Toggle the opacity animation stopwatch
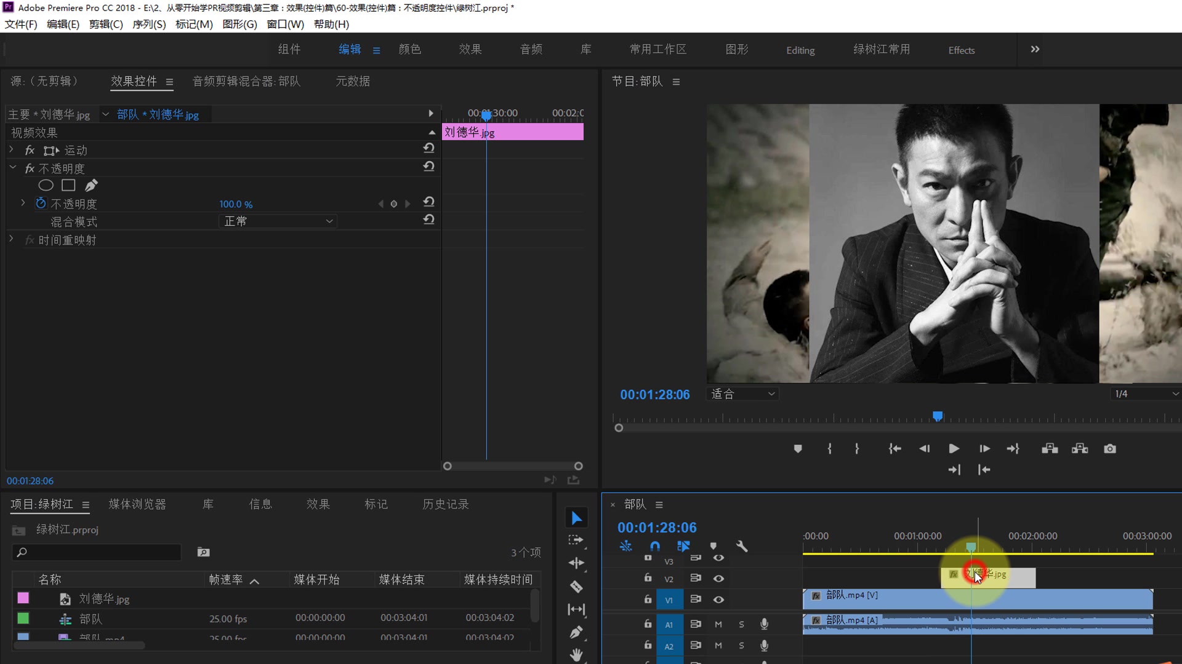This screenshot has width=1182, height=664. (x=41, y=204)
